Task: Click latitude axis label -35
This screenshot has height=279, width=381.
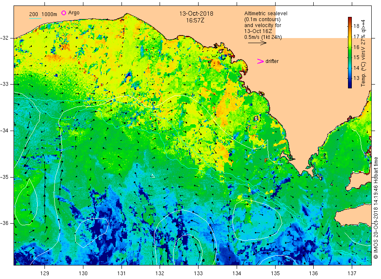Action: (4, 177)
